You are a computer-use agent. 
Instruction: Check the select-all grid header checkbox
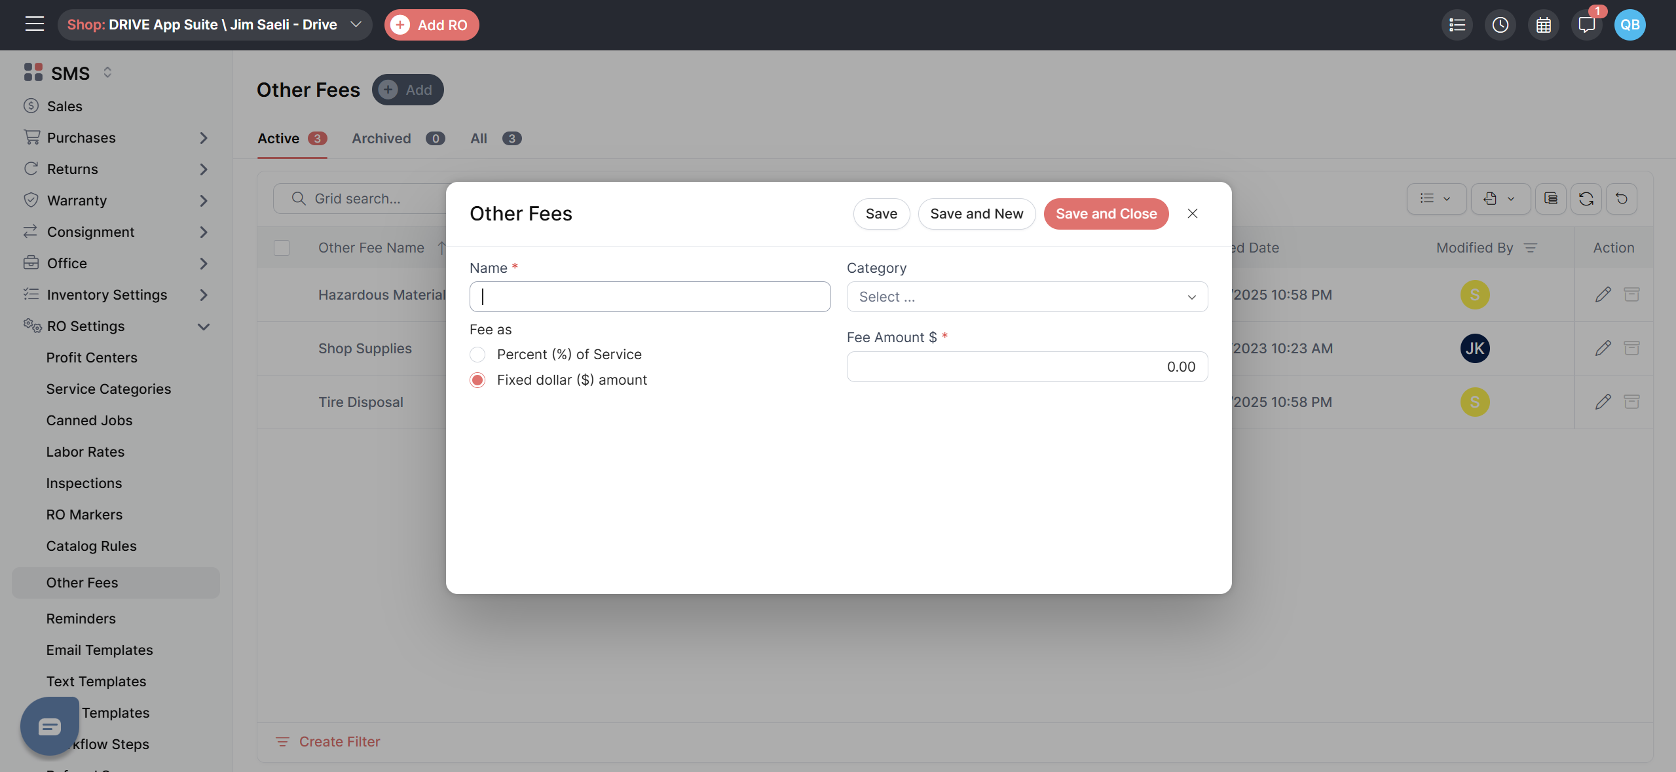click(x=282, y=248)
